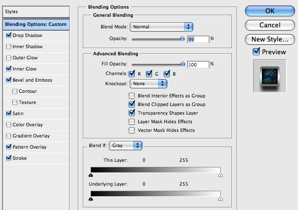
Task: Open the Blend Mode dropdown
Action: coord(161,27)
